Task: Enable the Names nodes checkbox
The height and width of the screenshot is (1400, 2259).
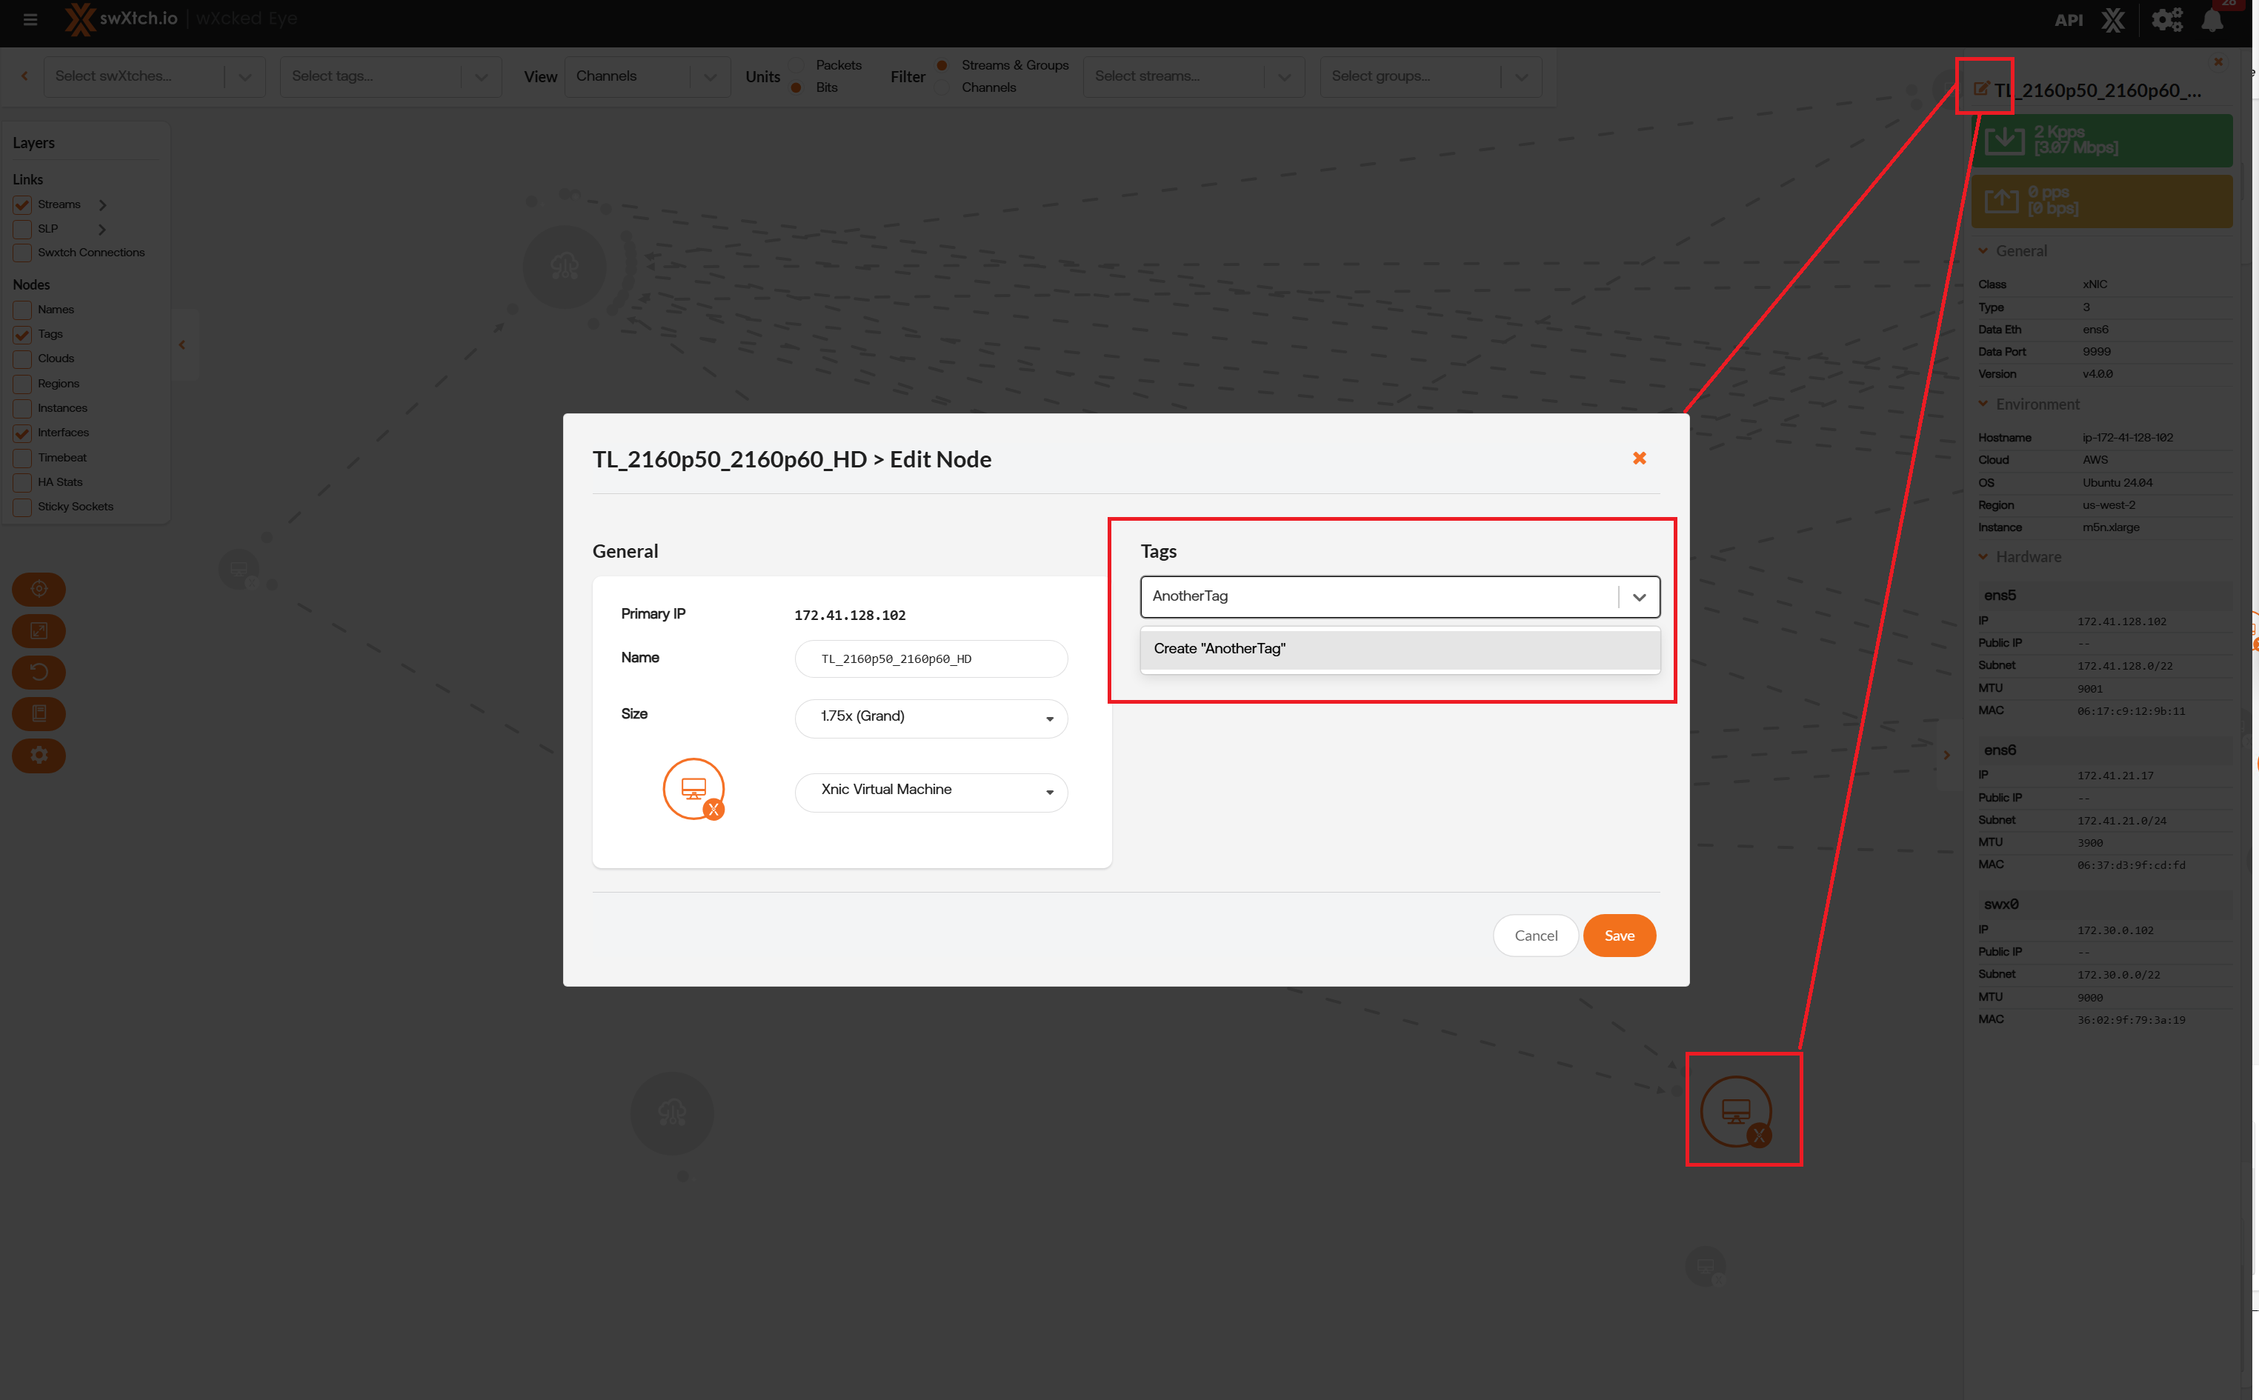Action: 22,310
